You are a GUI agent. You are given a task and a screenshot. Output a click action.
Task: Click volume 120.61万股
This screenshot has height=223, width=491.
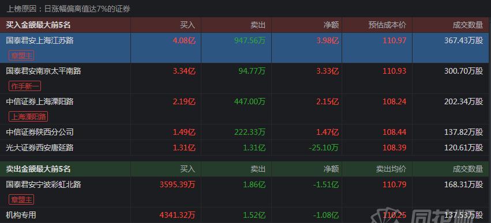click(464, 148)
